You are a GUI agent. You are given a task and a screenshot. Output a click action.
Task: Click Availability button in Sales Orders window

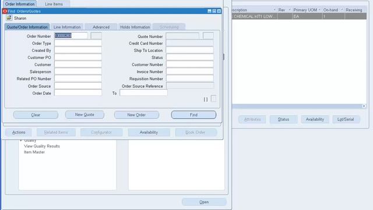(149, 132)
